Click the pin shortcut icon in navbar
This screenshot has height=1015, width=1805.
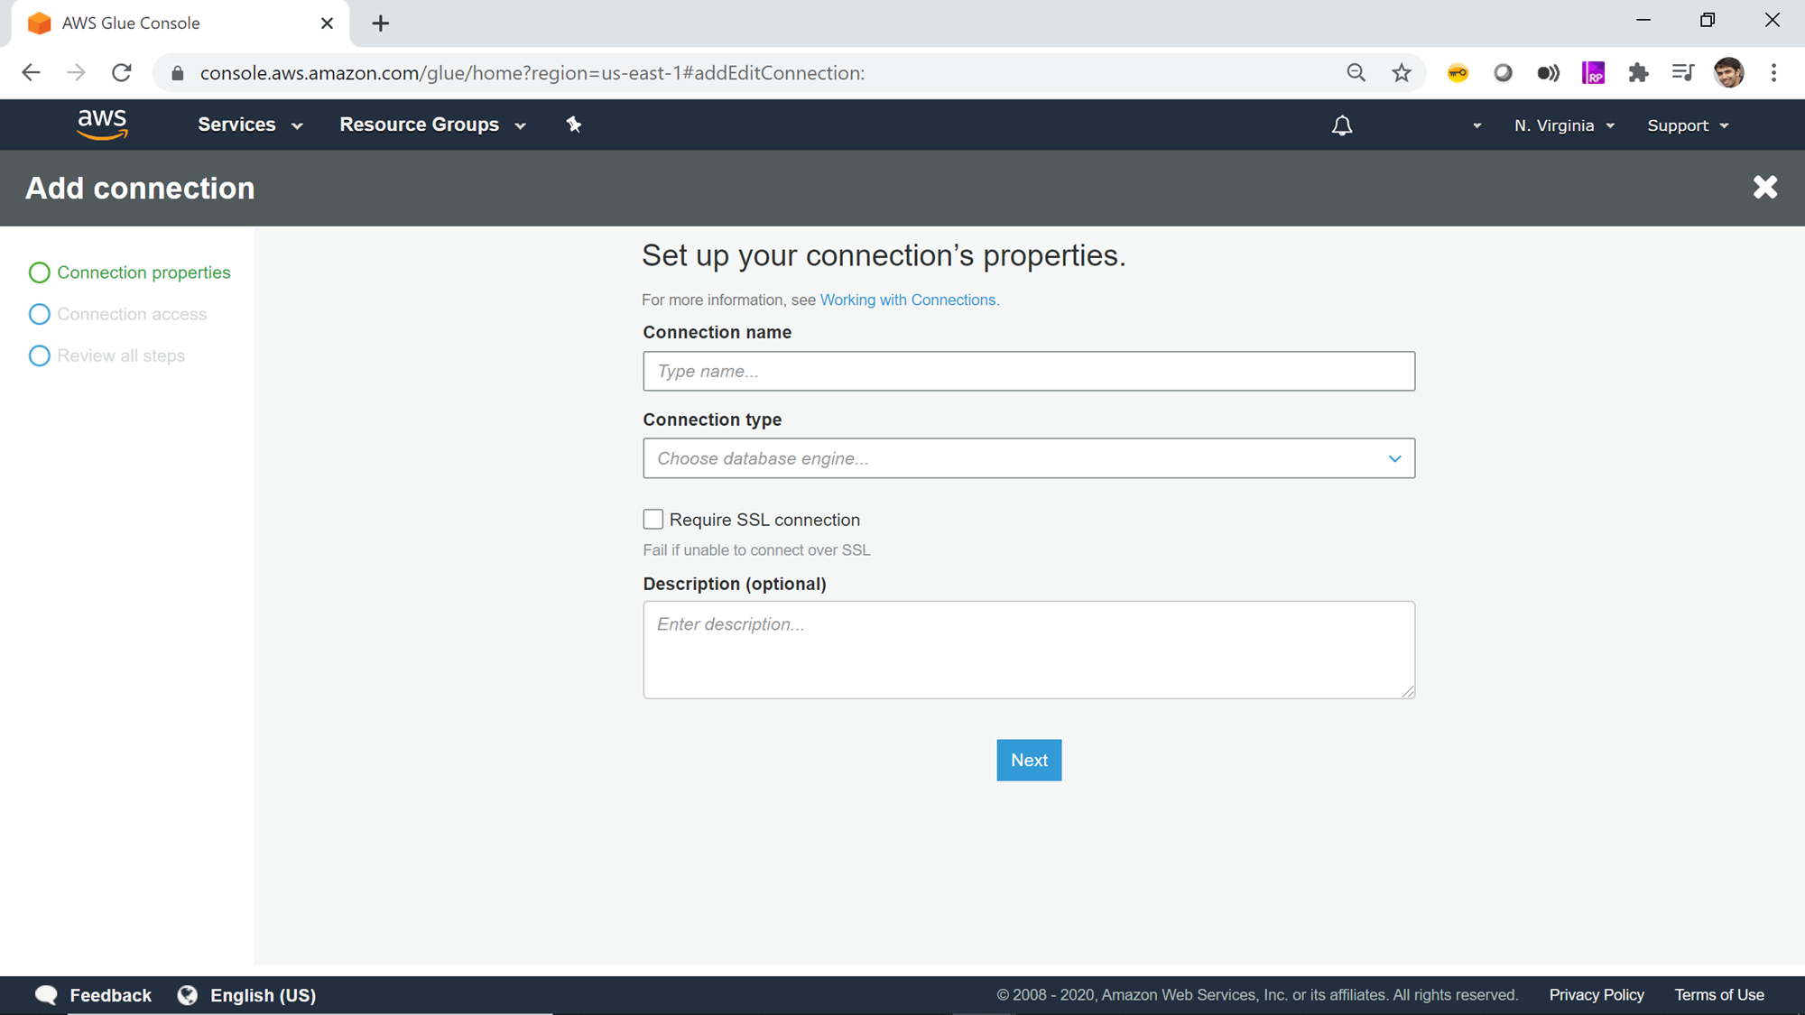[574, 125]
